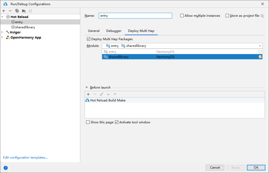Screen dimensions: 269x173
Task: Select the sharedlibrary configuration in tree
Action: [x=40, y=27]
